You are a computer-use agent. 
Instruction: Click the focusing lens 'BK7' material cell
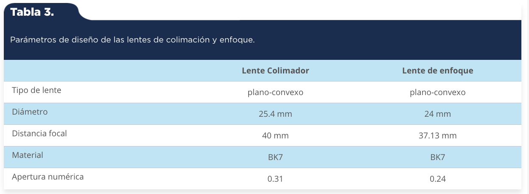coord(437,157)
